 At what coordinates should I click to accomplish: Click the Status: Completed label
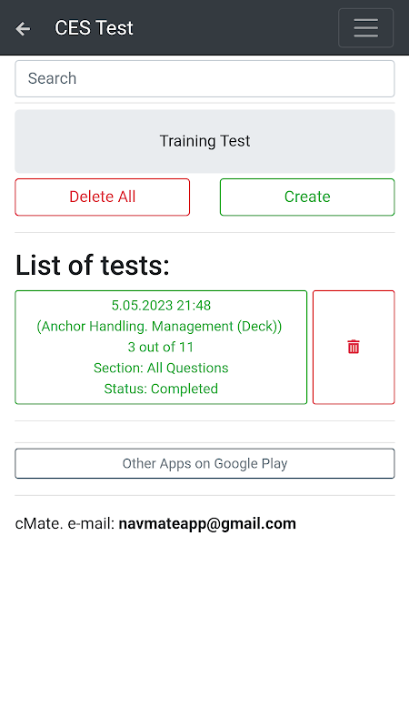161,389
